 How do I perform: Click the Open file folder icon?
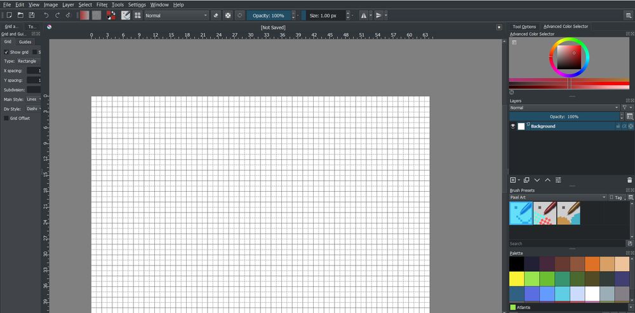point(20,15)
